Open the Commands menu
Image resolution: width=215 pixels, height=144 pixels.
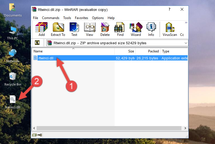pyautogui.click(x=51, y=18)
